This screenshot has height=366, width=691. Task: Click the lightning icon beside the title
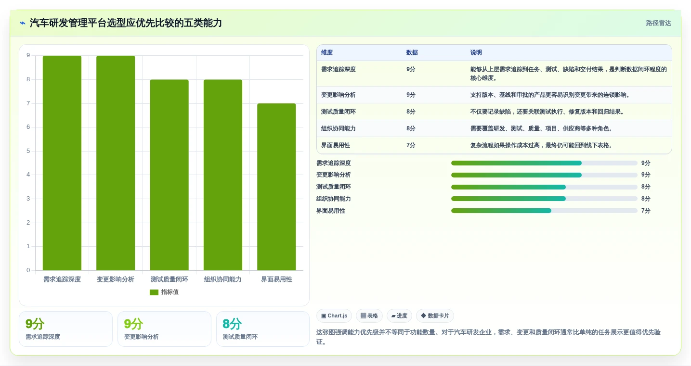click(23, 23)
